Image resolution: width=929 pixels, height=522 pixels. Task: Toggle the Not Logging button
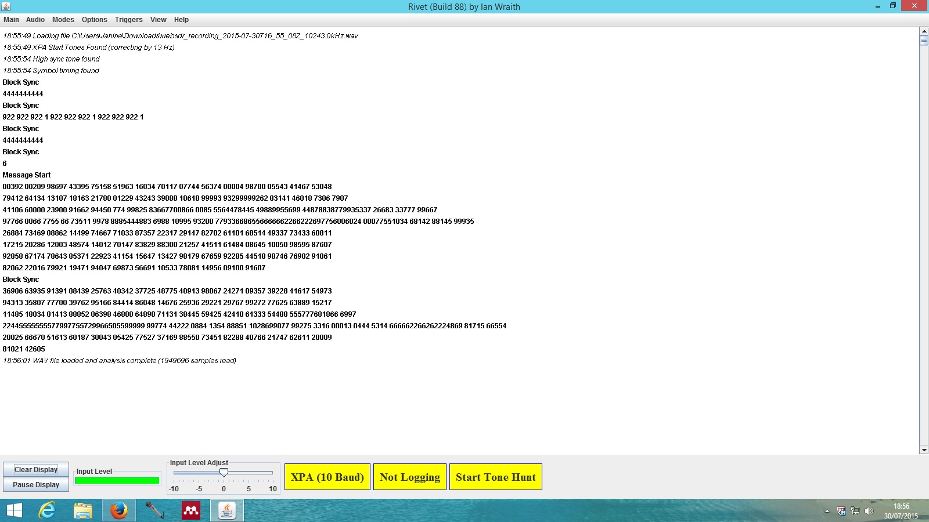(410, 477)
